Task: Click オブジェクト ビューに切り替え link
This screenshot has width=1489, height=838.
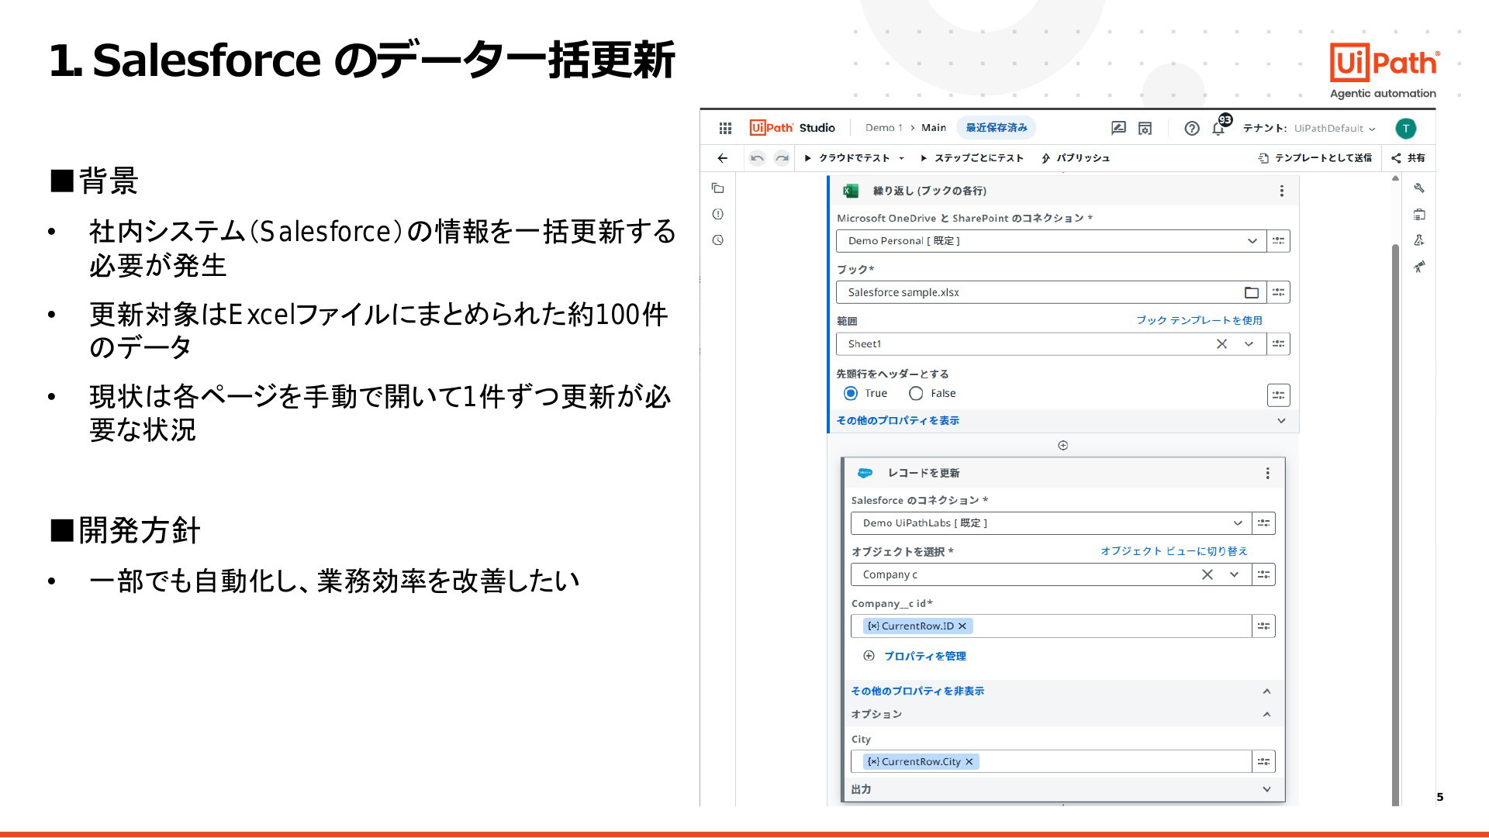Action: pyautogui.click(x=1173, y=551)
